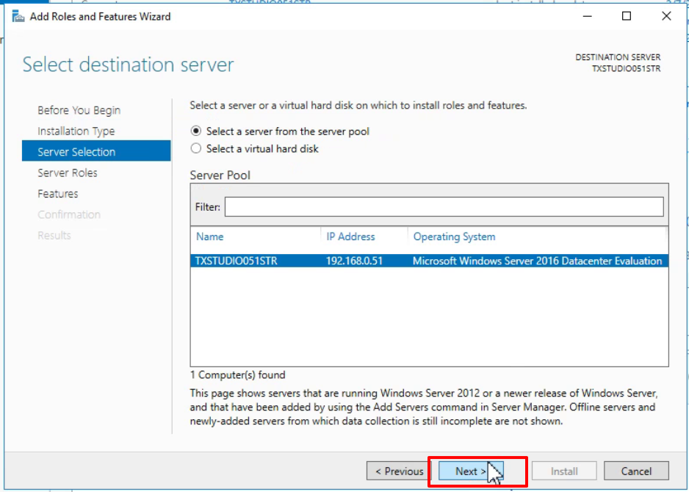Viewport: 689px width, 492px height.
Task: Click the disabled Install button
Action: click(x=564, y=471)
